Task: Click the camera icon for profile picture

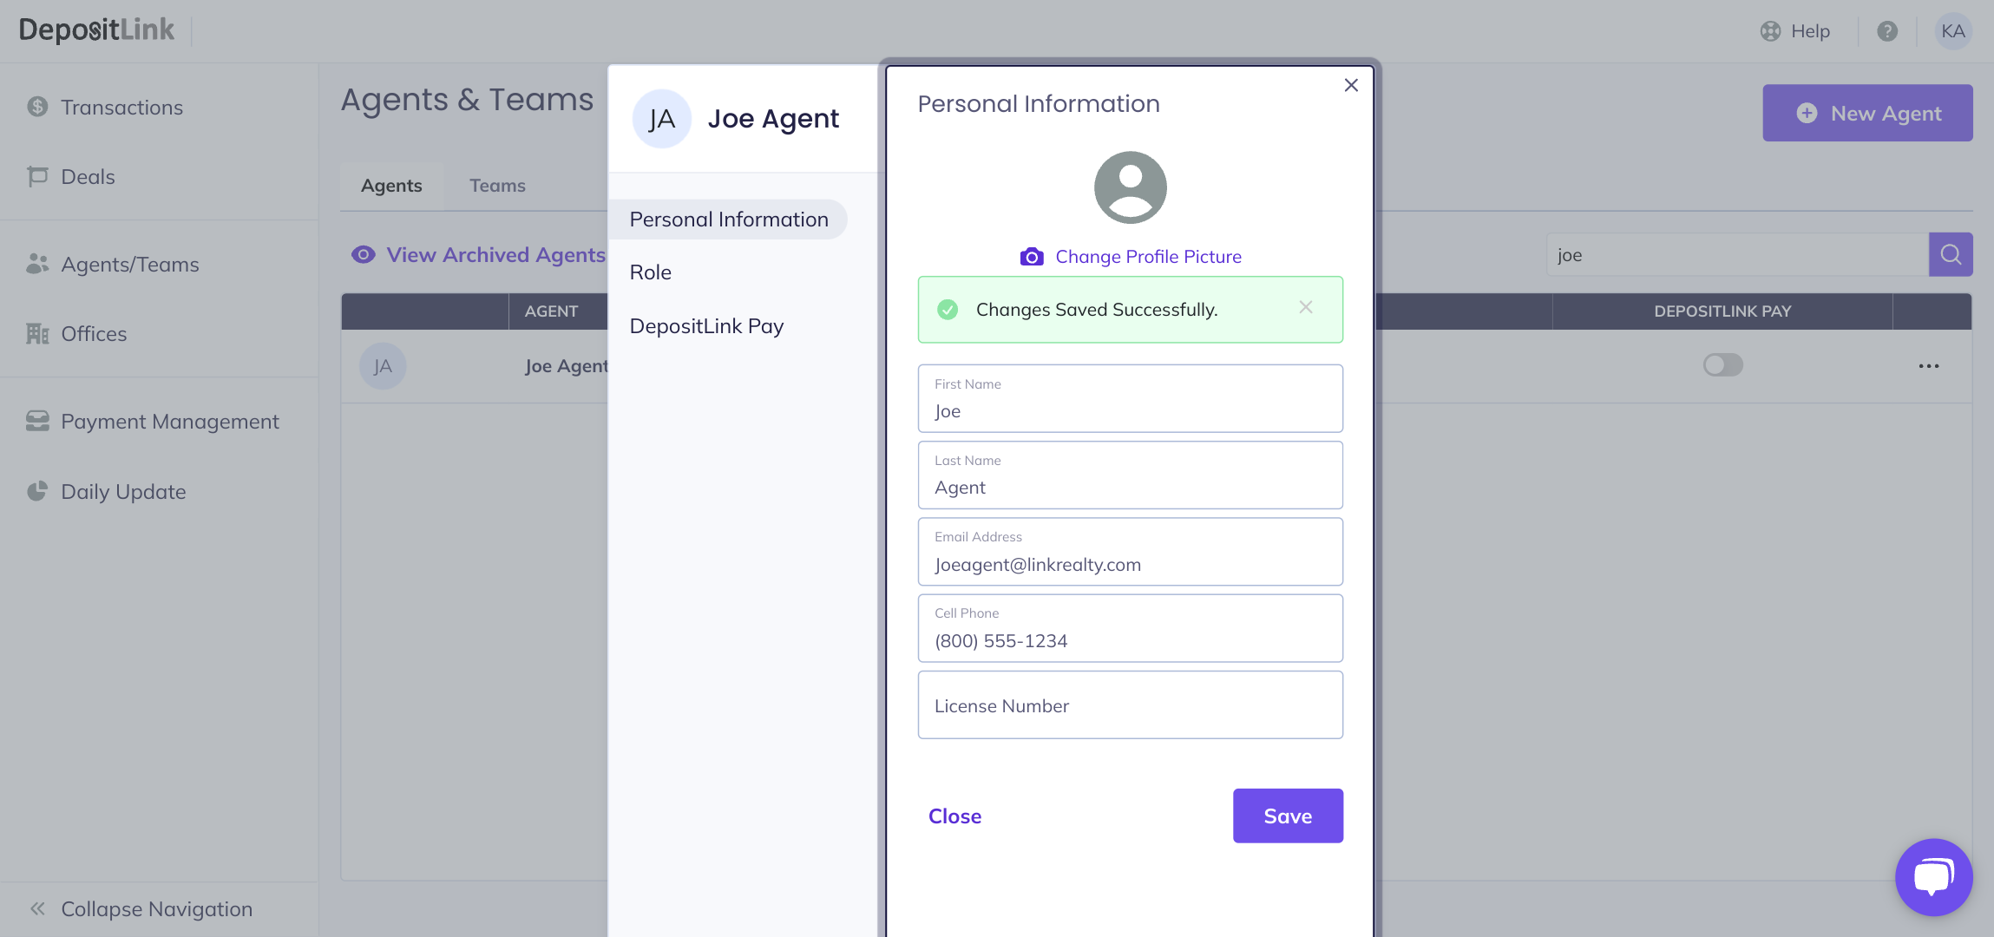Action: pos(1032,257)
